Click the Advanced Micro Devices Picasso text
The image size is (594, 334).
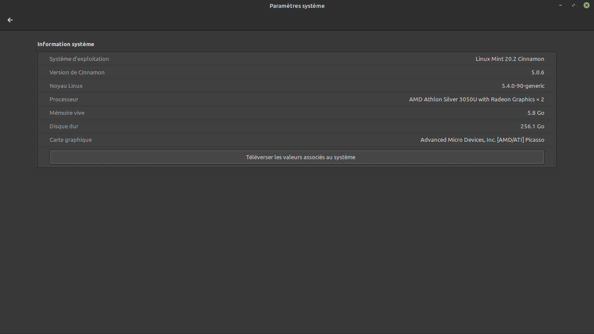click(x=482, y=140)
